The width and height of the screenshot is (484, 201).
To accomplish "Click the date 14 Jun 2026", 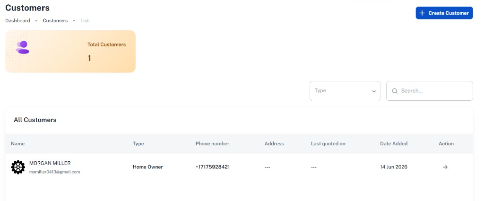I will tap(394, 167).
